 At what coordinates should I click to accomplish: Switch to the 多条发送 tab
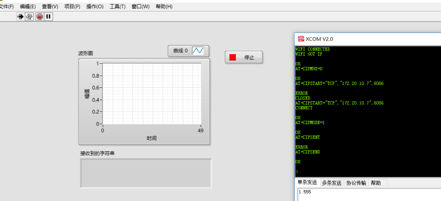(x=332, y=183)
